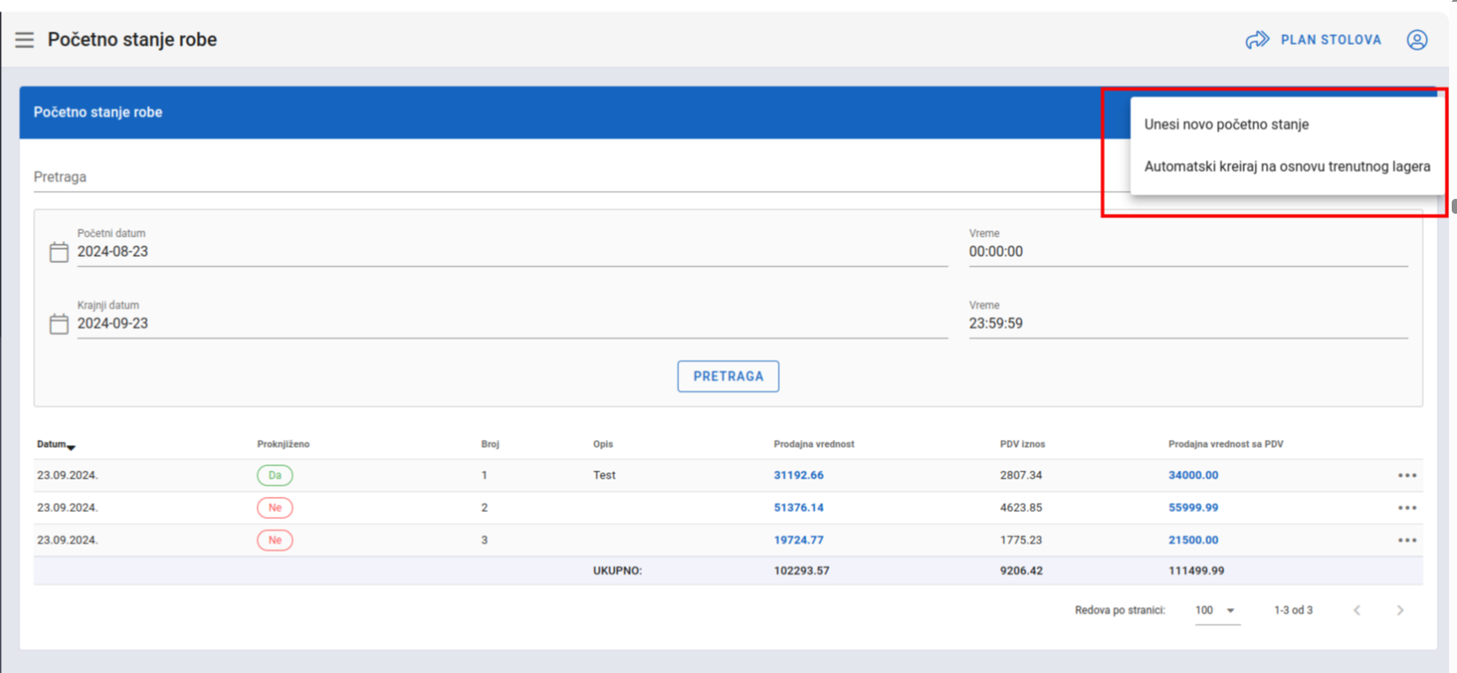Sort by Opis column header
1457x673 pixels.
pos(603,444)
